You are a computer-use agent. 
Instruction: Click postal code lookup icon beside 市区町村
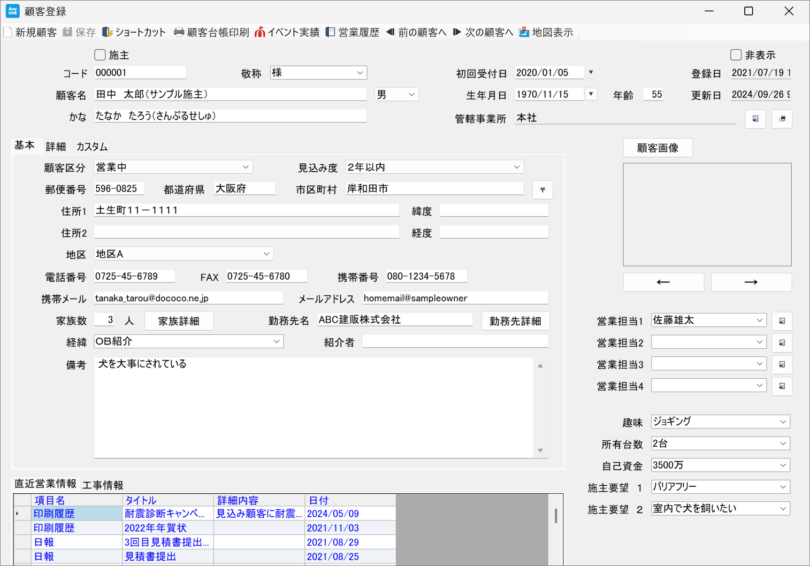542,190
